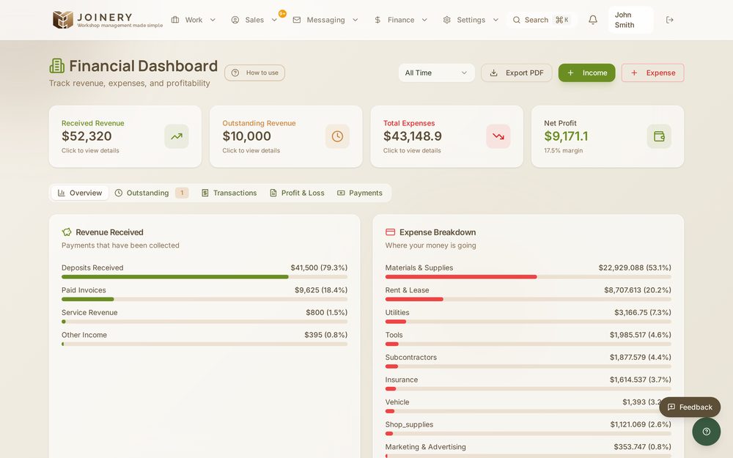This screenshot has width=733, height=458.
Task: Click the round help button under Feedback
Action: tap(707, 432)
